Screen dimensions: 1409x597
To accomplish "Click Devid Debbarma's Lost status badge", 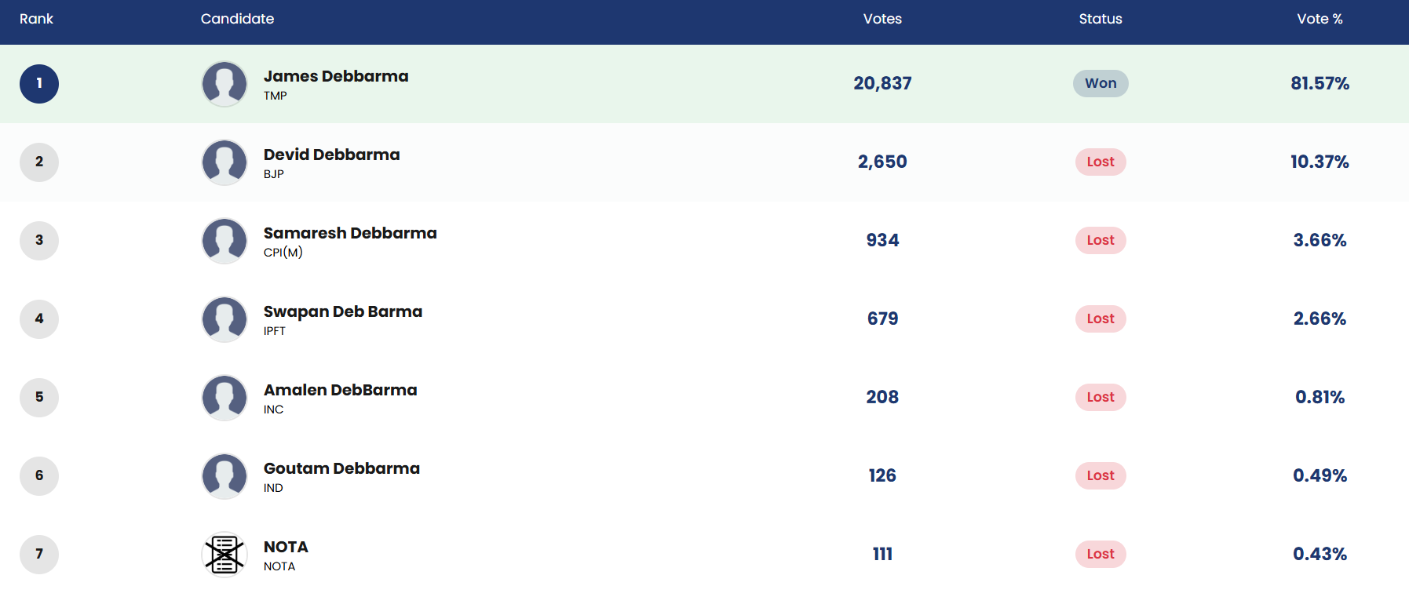I will click(x=1101, y=162).
